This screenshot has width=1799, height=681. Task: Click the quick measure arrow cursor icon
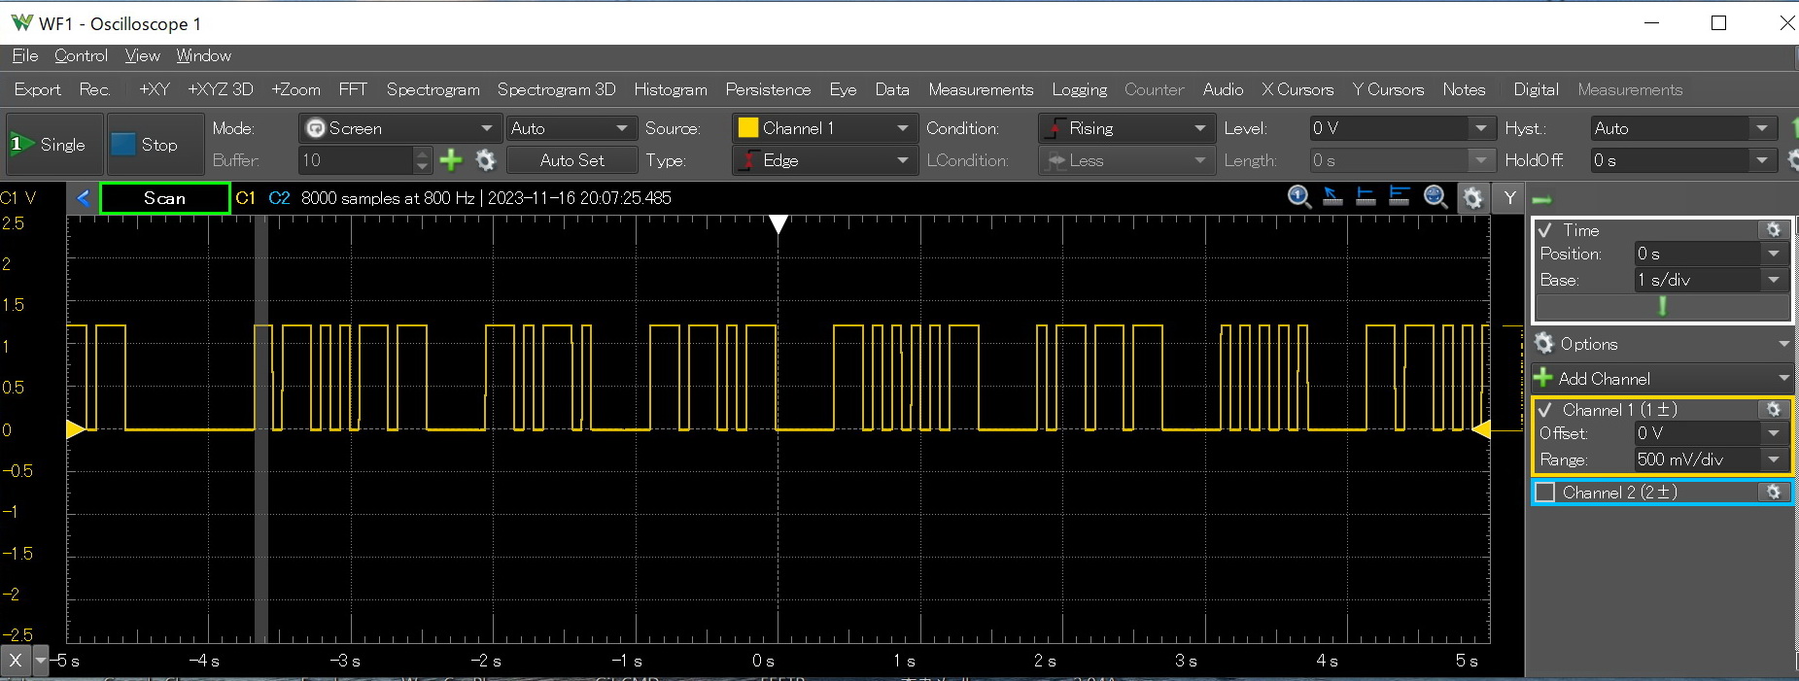click(x=1332, y=197)
